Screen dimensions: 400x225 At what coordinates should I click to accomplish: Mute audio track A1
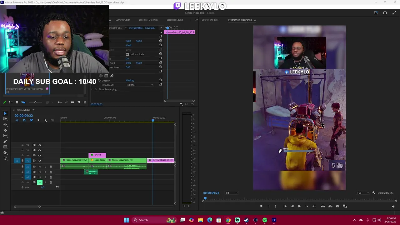click(39, 167)
